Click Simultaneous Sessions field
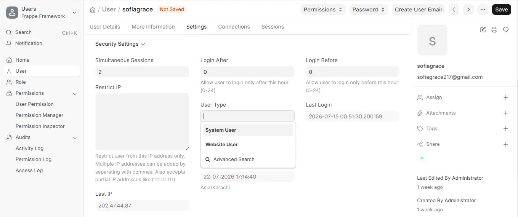The width and height of the screenshot is (518, 217). (142, 72)
